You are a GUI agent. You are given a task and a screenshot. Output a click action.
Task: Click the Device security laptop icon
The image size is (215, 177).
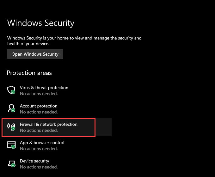point(11,163)
